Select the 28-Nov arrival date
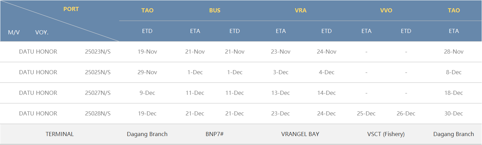Image resolution: width=482 pixels, height=145 pixels. click(x=454, y=52)
